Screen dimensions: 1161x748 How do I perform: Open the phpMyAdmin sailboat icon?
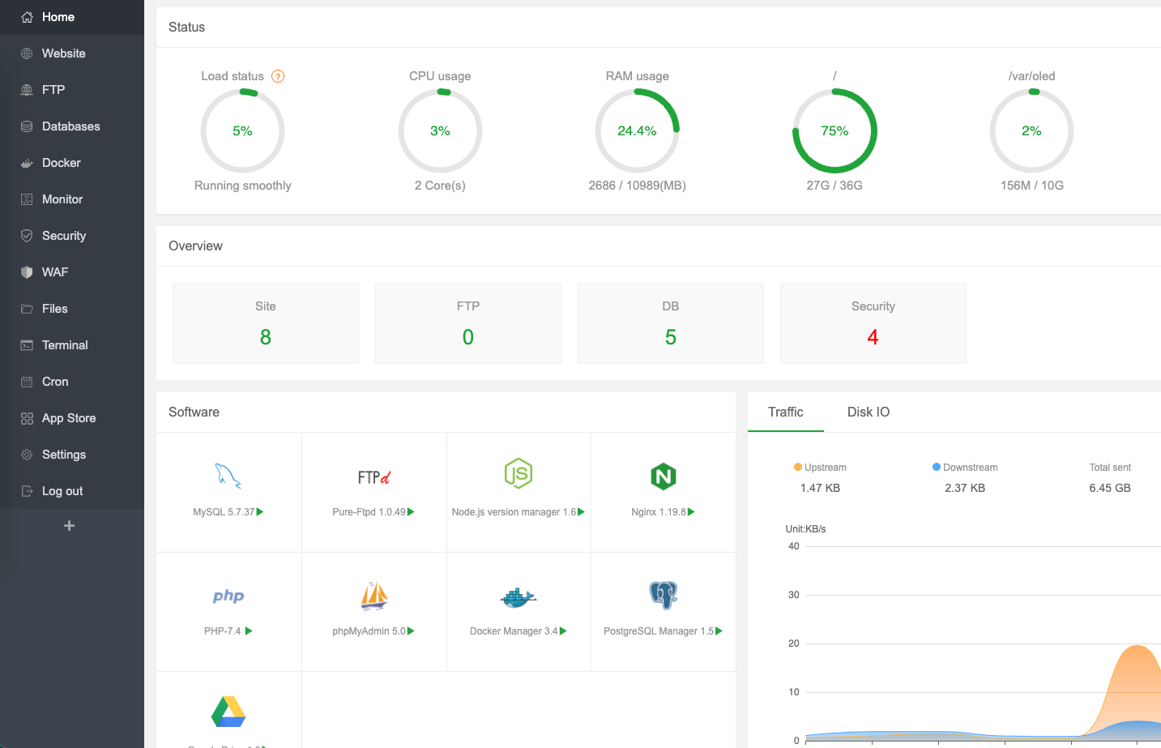coord(373,596)
